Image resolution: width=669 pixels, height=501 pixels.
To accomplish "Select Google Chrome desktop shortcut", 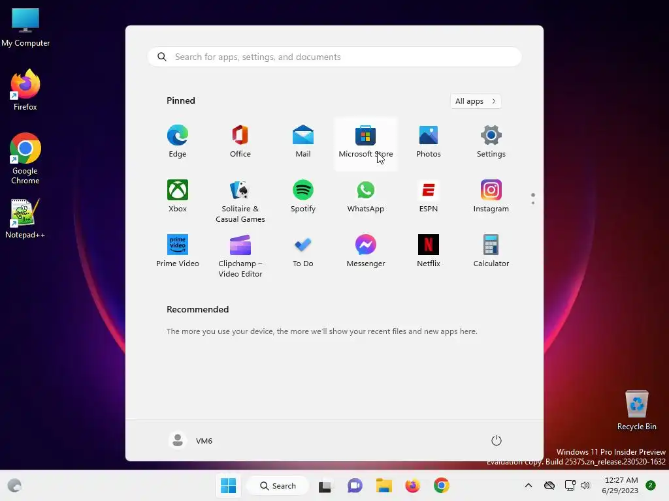I will click(25, 159).
